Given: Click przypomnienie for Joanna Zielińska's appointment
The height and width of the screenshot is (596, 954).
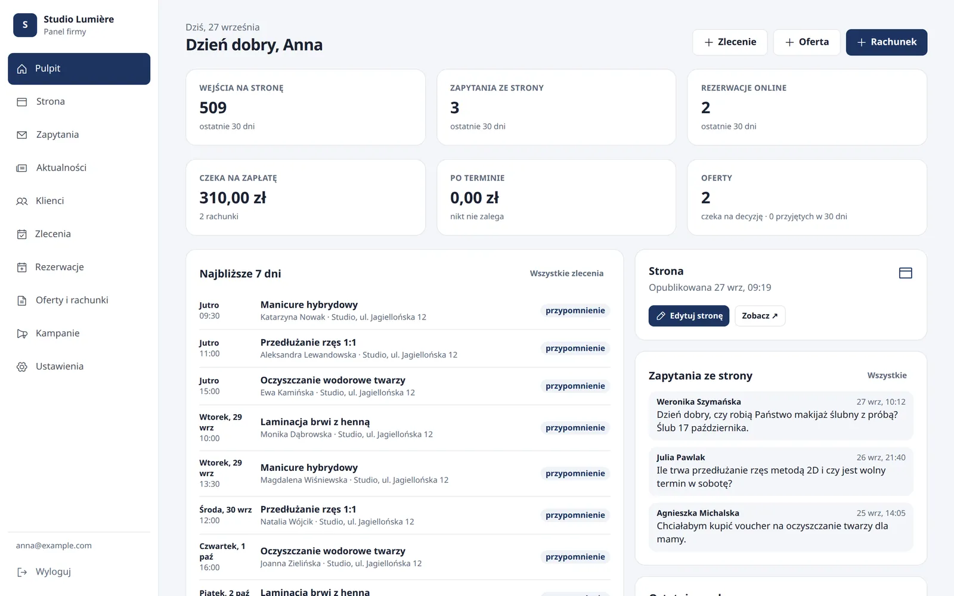Looking at the screenshot, I should (x=575, y=557).
